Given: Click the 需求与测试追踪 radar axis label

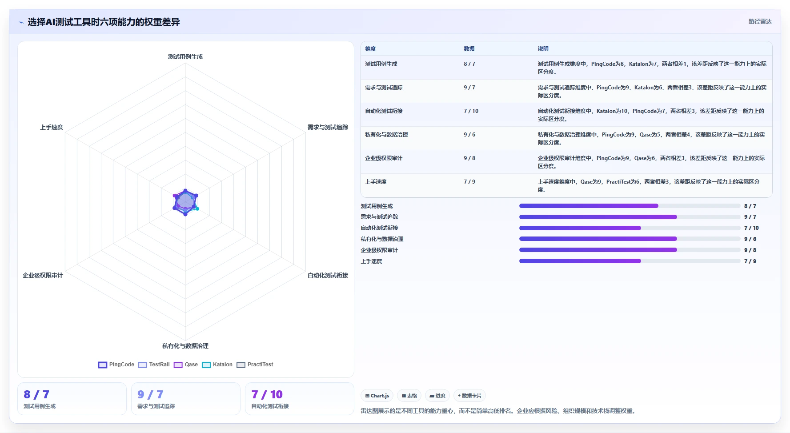Looking at the screenshot, I should pyautogui.click(x=328, y=127).
